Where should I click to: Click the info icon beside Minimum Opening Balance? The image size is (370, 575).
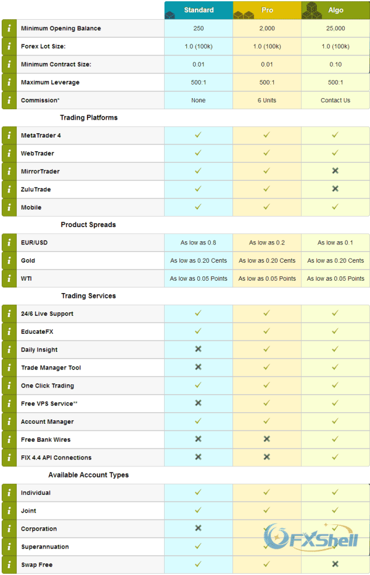9,28
